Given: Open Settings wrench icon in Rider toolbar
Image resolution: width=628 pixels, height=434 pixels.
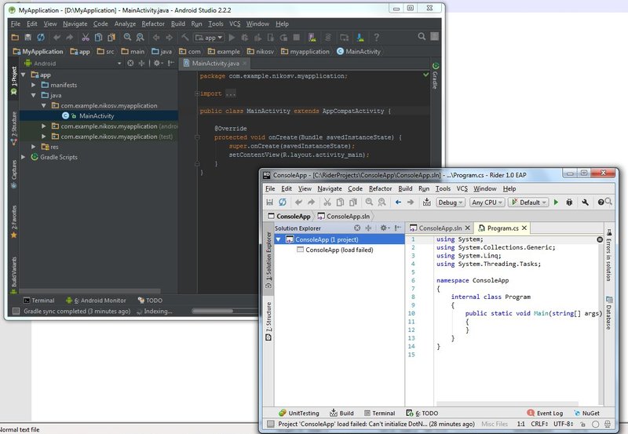Looking at the screenshot, I should tap(585, 202).
